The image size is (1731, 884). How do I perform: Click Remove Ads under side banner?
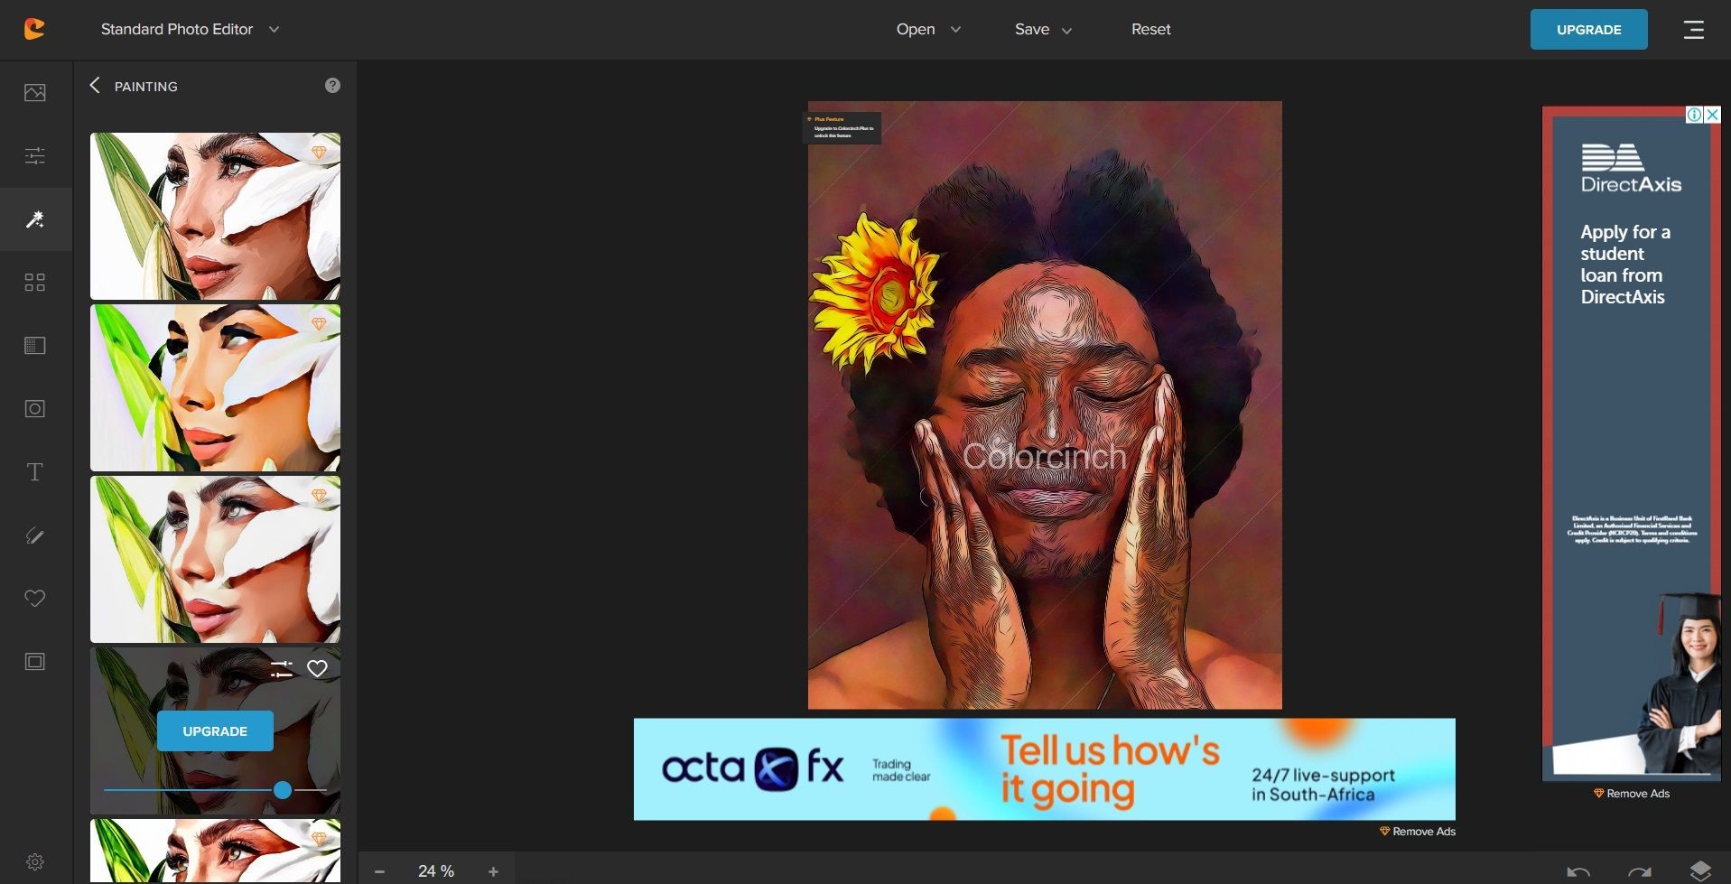1631,794
